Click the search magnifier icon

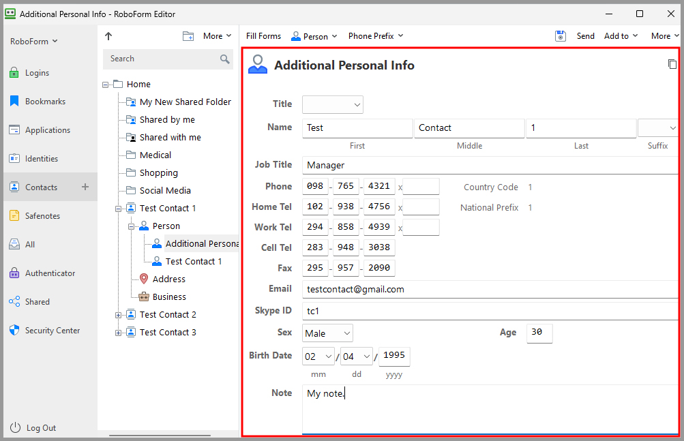(224, 59)
